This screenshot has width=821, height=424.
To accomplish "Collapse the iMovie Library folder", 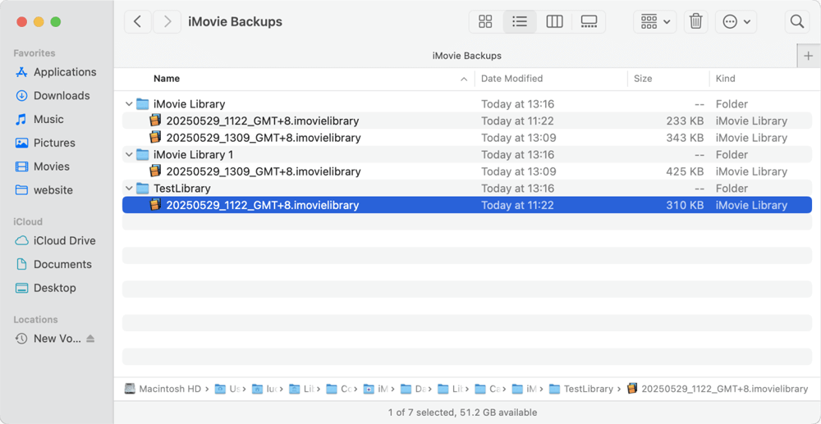I will coord(129,104).
